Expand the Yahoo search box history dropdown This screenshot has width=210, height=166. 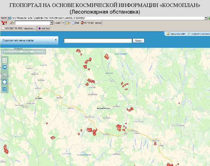[51, 23]
